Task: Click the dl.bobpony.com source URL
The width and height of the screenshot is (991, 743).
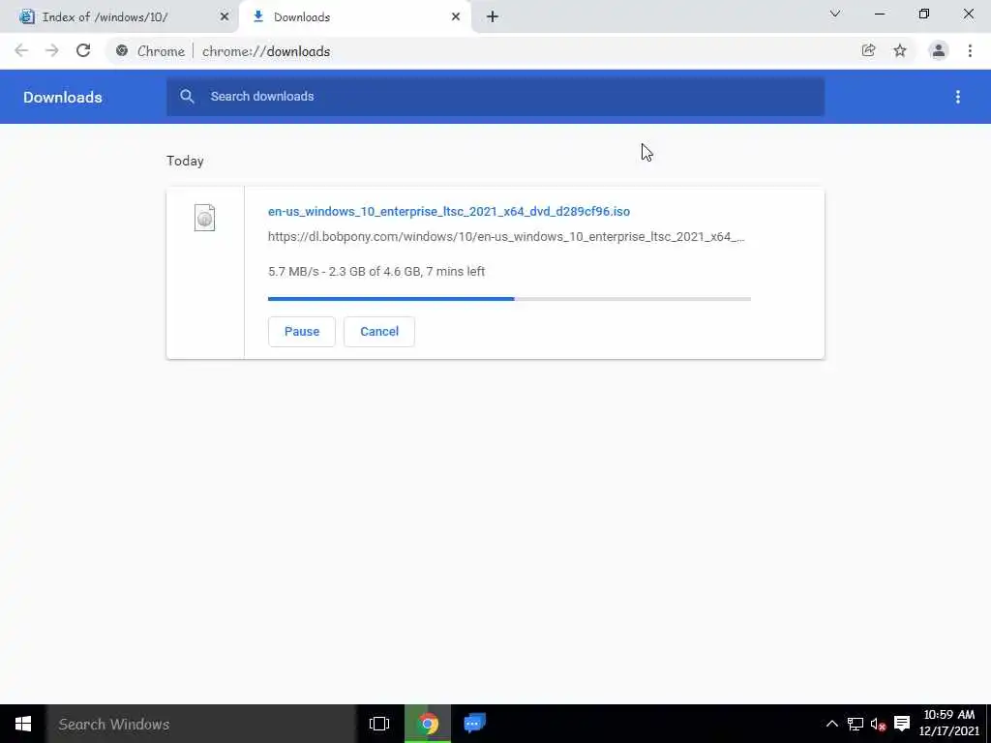Action: (x=506, y=237)
